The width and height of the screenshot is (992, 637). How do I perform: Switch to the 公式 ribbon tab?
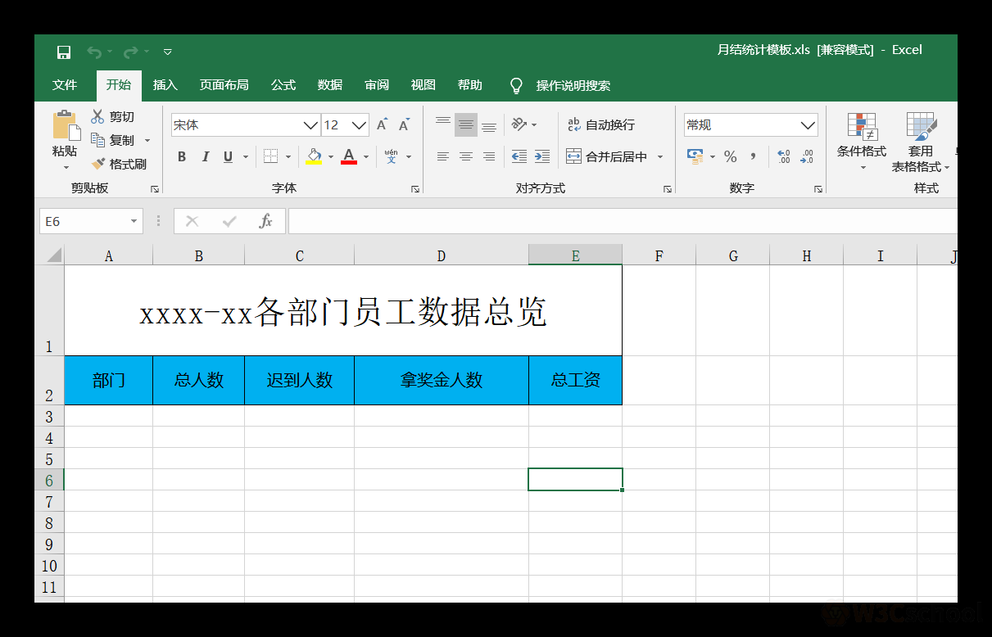tap(283, 85)
